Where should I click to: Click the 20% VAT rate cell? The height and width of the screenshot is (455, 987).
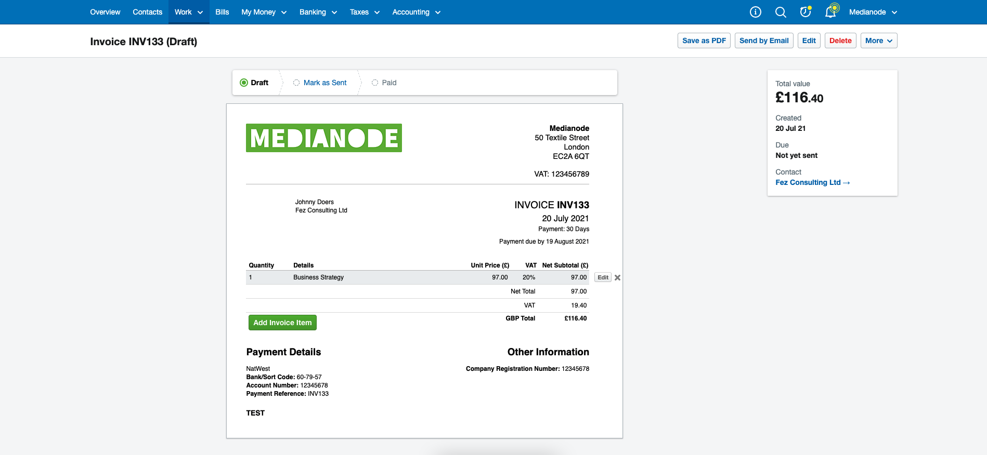528,277
